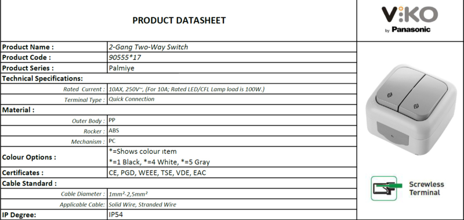This screenshot has height=220, width=464.
Task: Click the Rocker ABS value cell
Action: pyautogui.click(x=232, y=131)
